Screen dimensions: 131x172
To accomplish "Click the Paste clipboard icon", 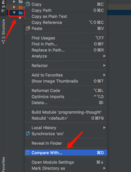I will [28, 28].
